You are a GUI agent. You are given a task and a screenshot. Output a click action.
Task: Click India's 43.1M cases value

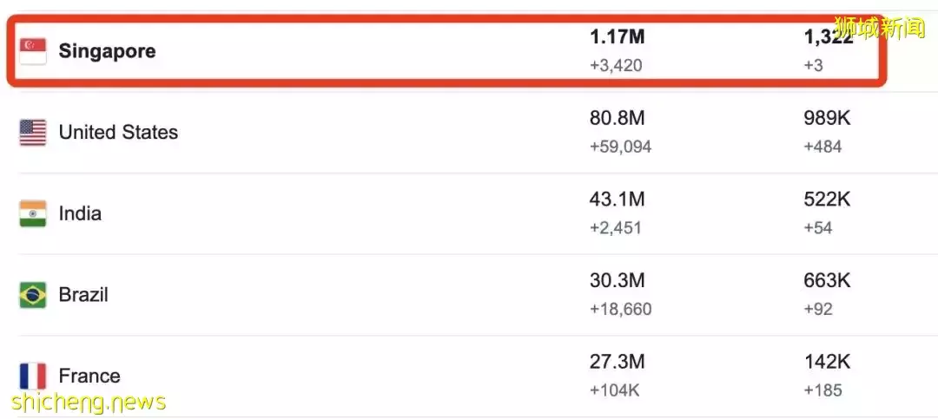[x=618, y=200]
